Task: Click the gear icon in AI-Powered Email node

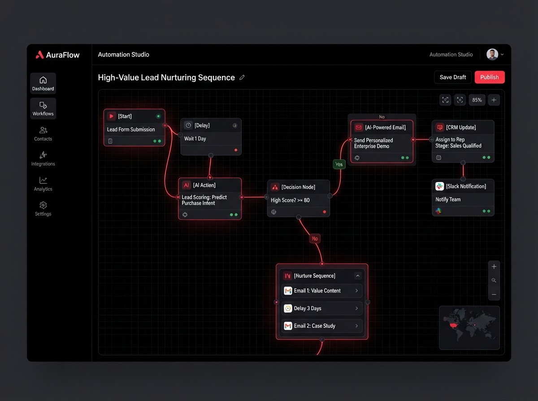Action: 357,158
